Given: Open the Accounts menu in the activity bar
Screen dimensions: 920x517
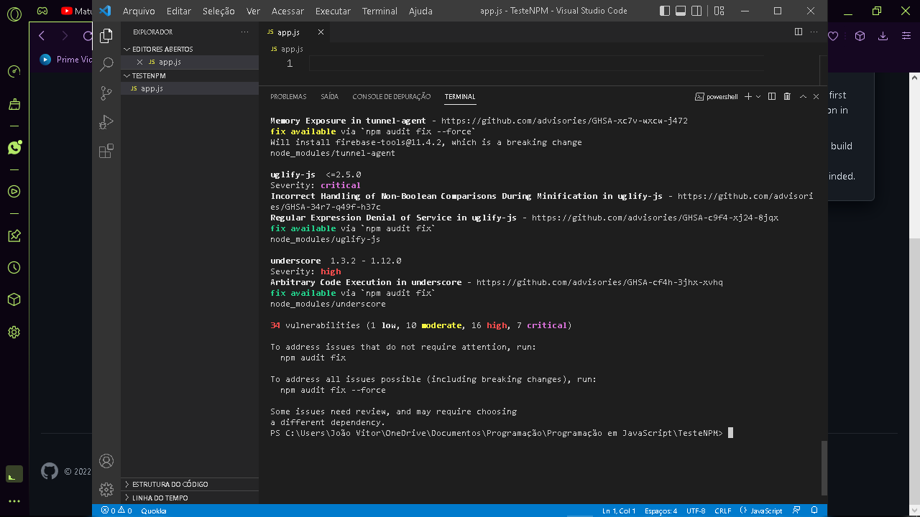Looking at the screenshot, I should (x=106, y=461).
